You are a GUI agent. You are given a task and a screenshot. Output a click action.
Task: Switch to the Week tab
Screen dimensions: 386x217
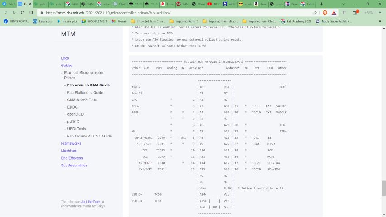tap(198, 4)
